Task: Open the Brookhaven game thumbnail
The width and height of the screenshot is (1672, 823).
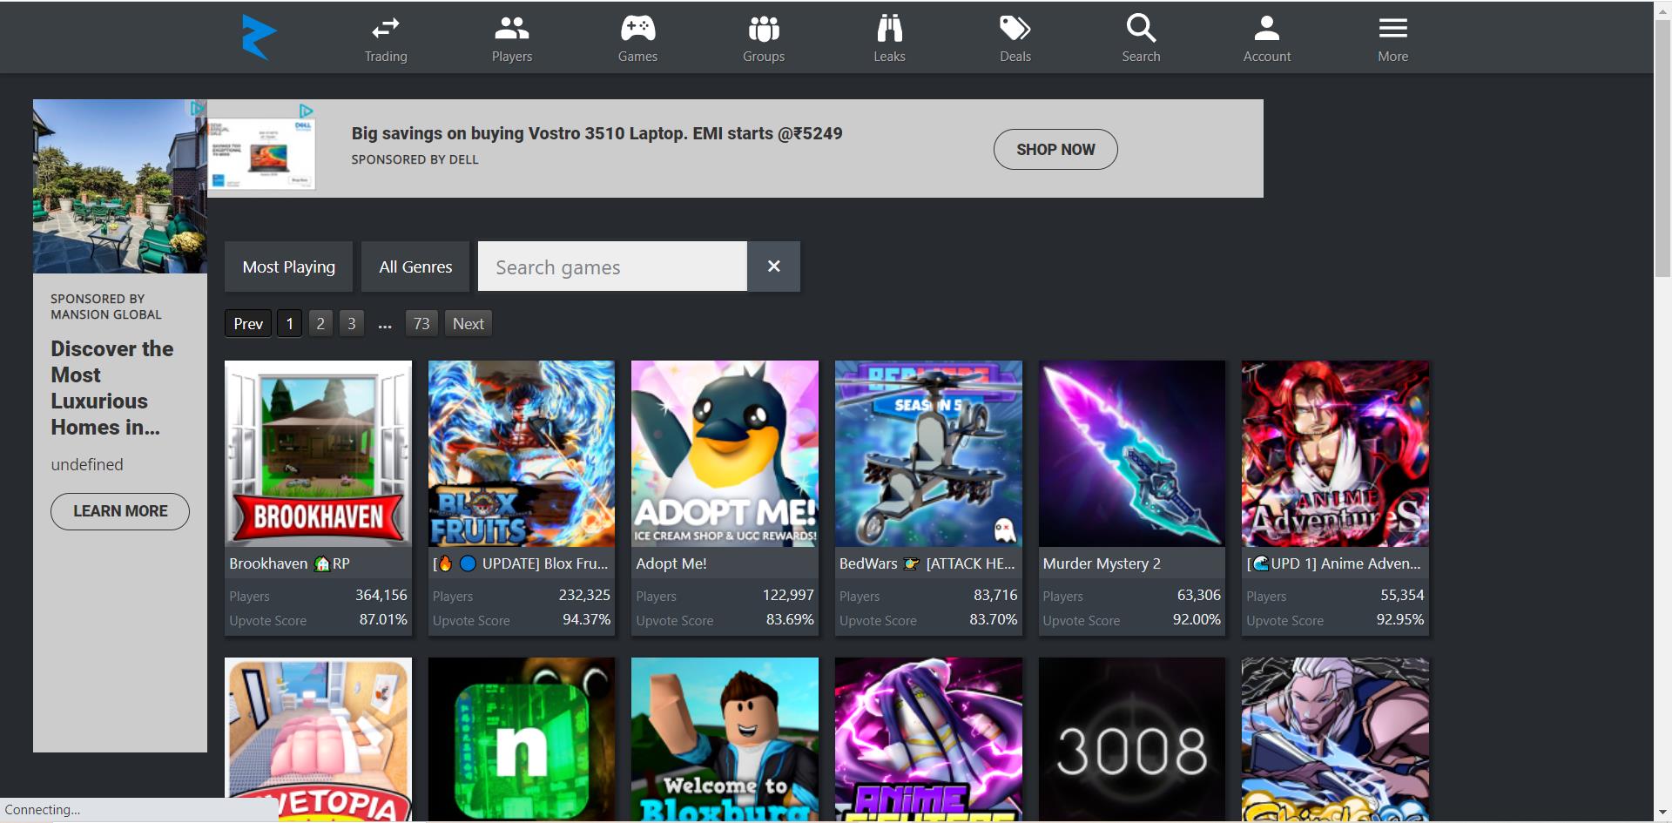Action: coord(318,454)
